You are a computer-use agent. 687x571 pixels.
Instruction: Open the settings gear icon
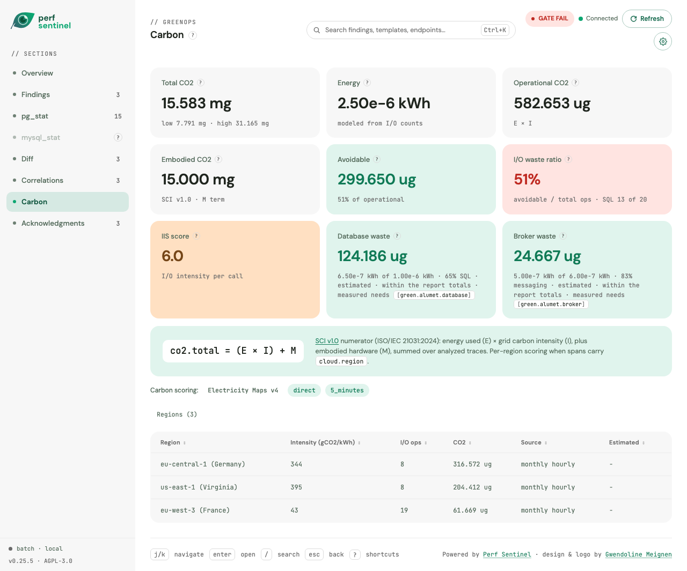pos(663,41)
